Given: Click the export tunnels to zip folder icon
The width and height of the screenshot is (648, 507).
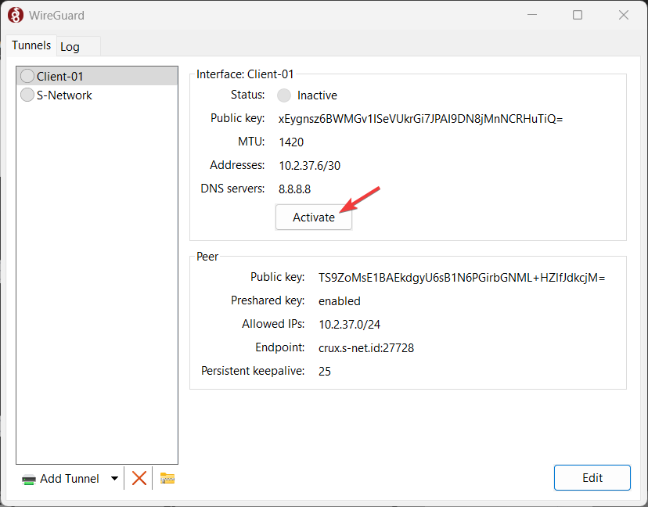Looking at the screenshot, I should coord(167,479).
